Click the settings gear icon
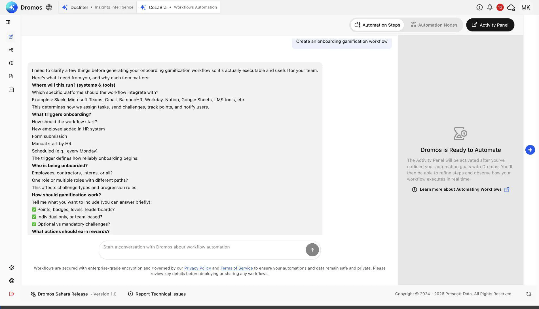The width and height of the screenshot is (539, 309). pyautogui.click(x=12, y=267)
